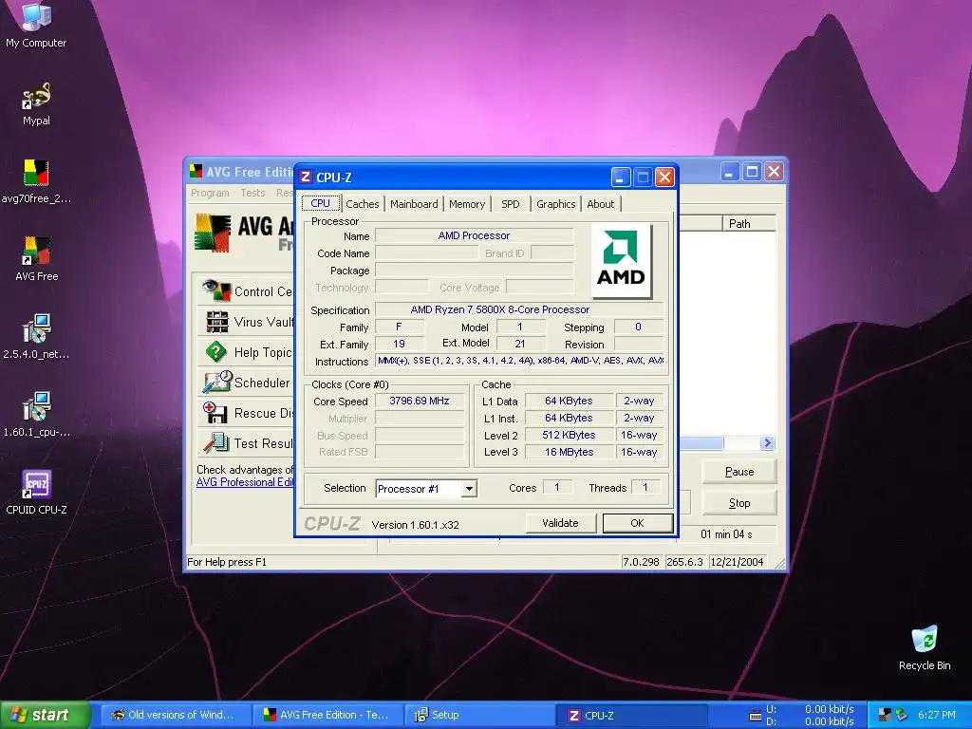
Task: Click the Specification field AMD Ryzen 7 5800X
Action: pos(519,309)
